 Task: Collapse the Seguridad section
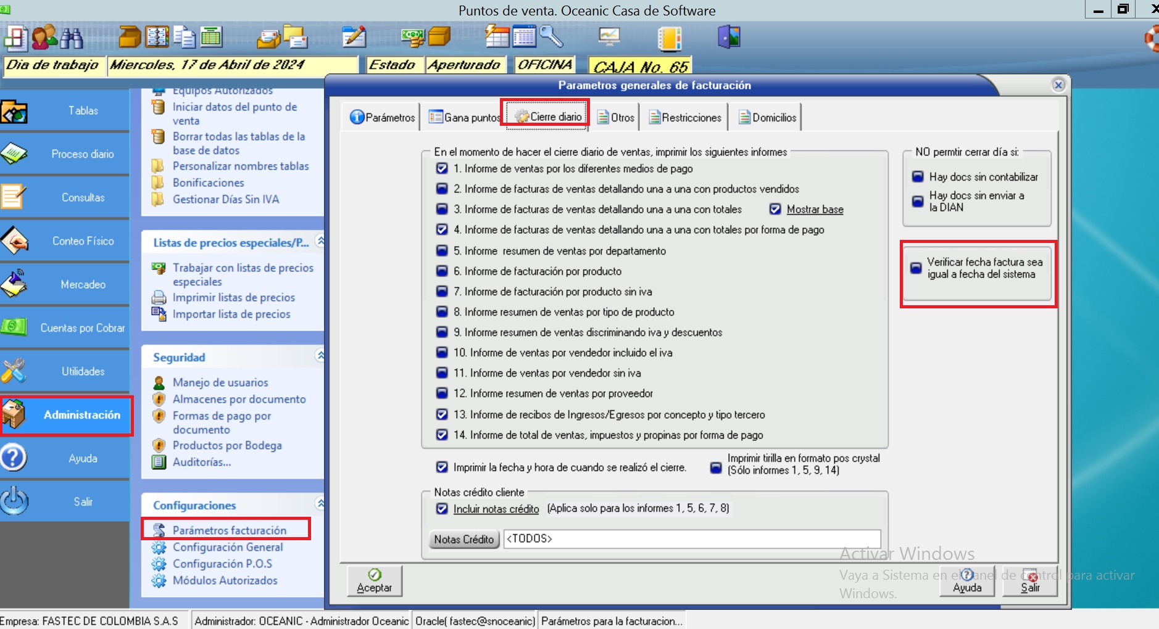[x=320, y=356]
